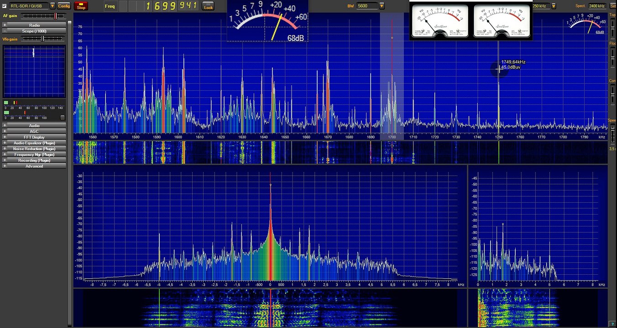Open the Noise Reduction (Plugin) panel
617x328 pixels.
click(34, 149)
